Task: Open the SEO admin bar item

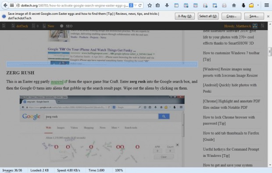Action: coord(69,26)
